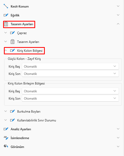The height and width of the screenshot is (156, 124).
Task: Click the Burkulma Boyları edit icon
Action: click(13, 112)
